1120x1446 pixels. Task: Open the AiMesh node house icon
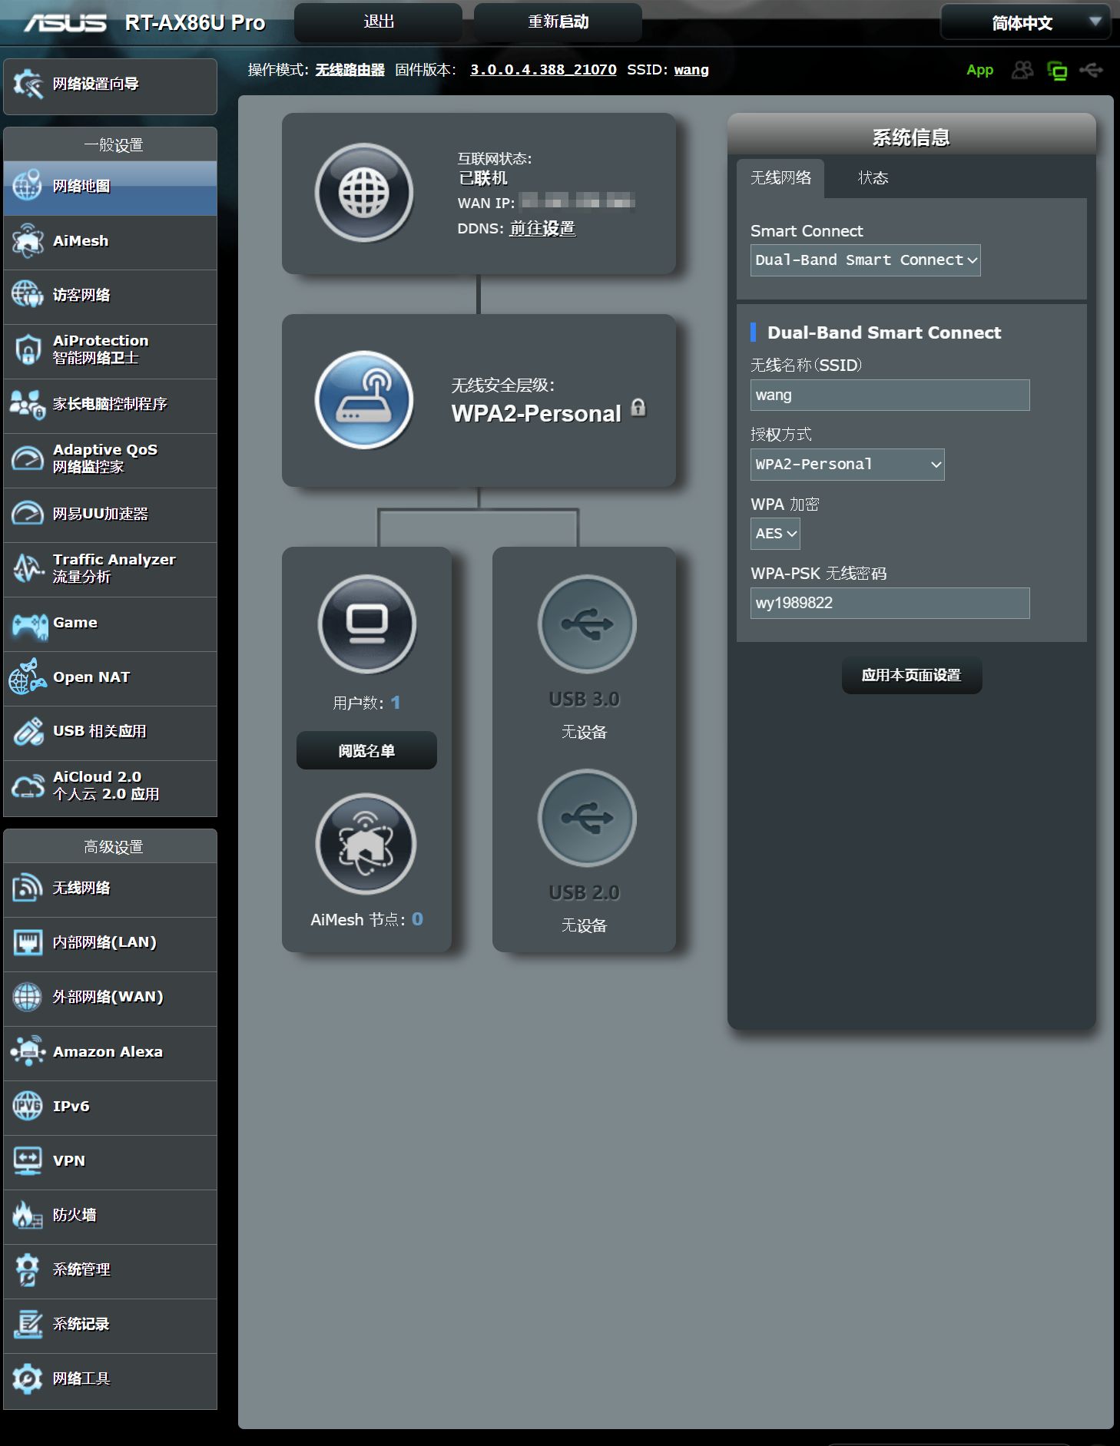pyautogui.click(x=366, y=844)
